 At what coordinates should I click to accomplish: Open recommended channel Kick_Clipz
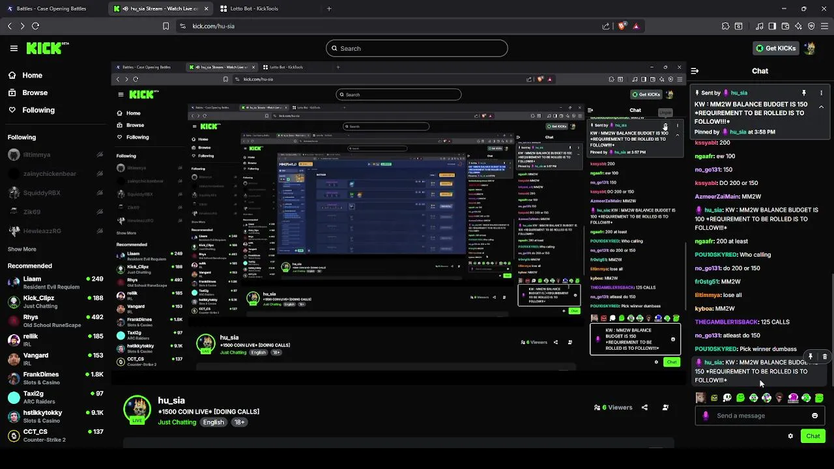(x=55, y=302)
